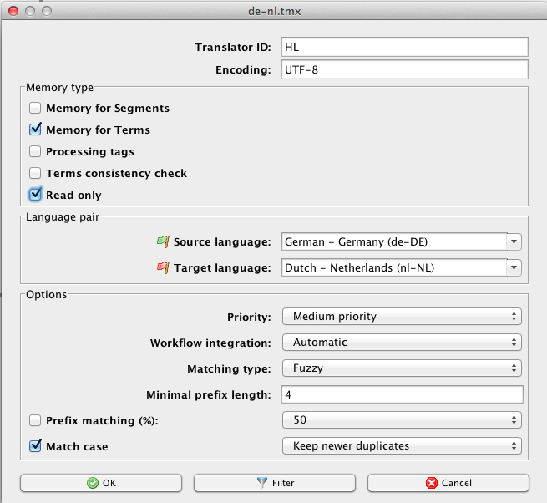Disable the Read only checkbox
Image resolution: width=547 pixels, height=503 pixels.
pos(35,195)
